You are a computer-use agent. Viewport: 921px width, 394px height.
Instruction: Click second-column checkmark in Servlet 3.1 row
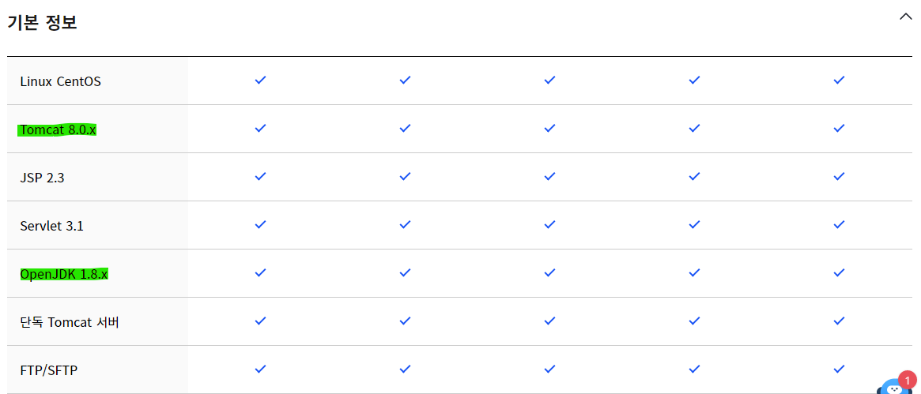(x=405, y=225)
